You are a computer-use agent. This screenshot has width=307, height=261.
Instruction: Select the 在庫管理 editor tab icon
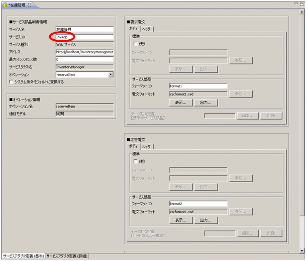point(5,5)
